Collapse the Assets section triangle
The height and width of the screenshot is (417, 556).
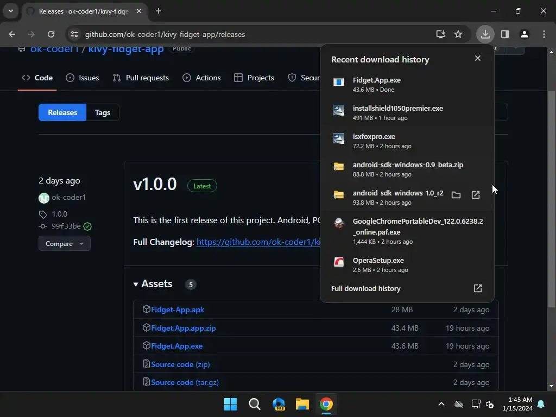[x=135, y=285]
